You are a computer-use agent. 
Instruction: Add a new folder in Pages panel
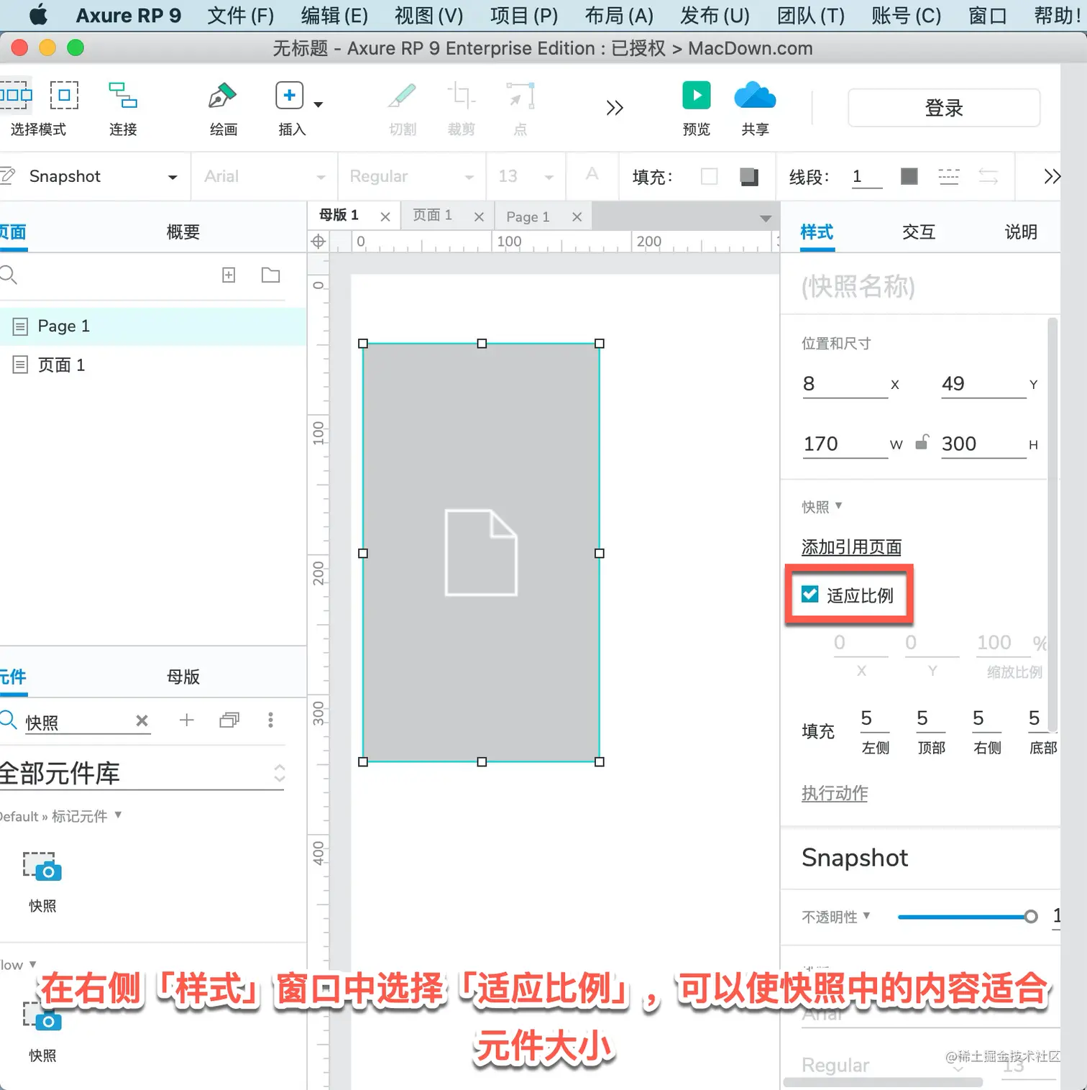[270, 275]
